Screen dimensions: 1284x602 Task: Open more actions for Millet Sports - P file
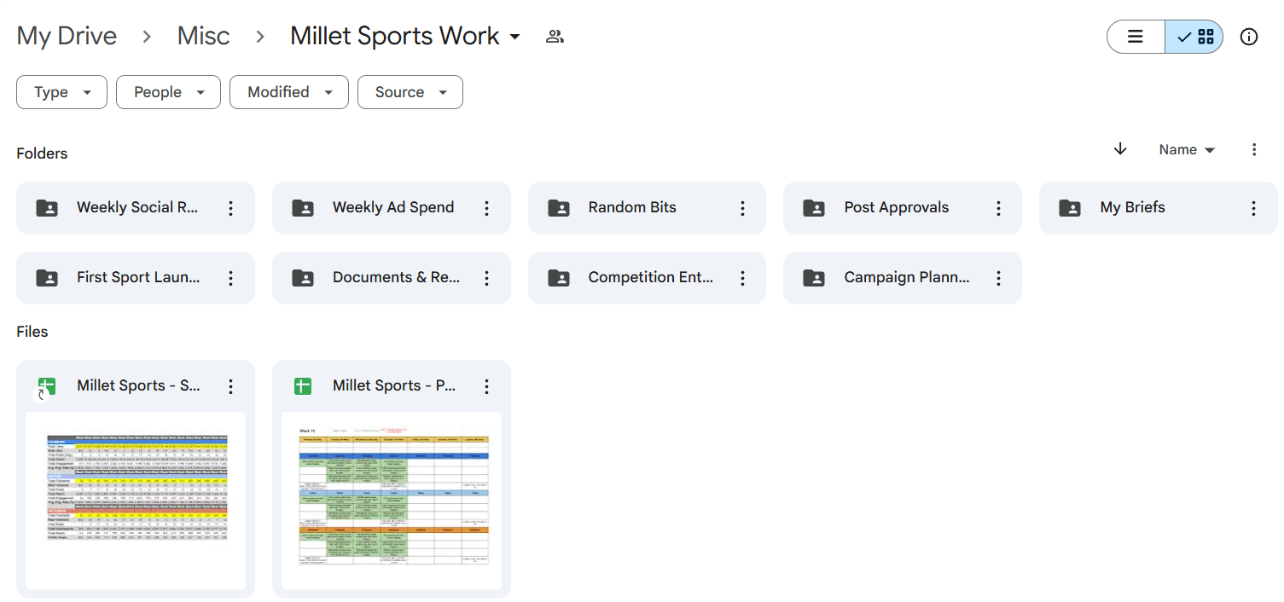coord(486,386)
